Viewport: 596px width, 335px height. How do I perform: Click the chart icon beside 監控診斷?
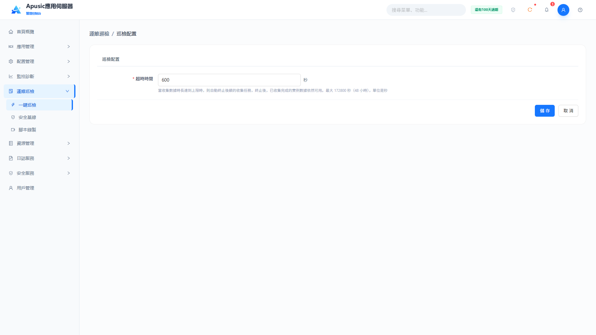[11, 76]
